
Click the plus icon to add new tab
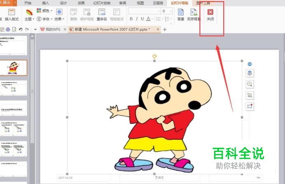coord(165,30)
